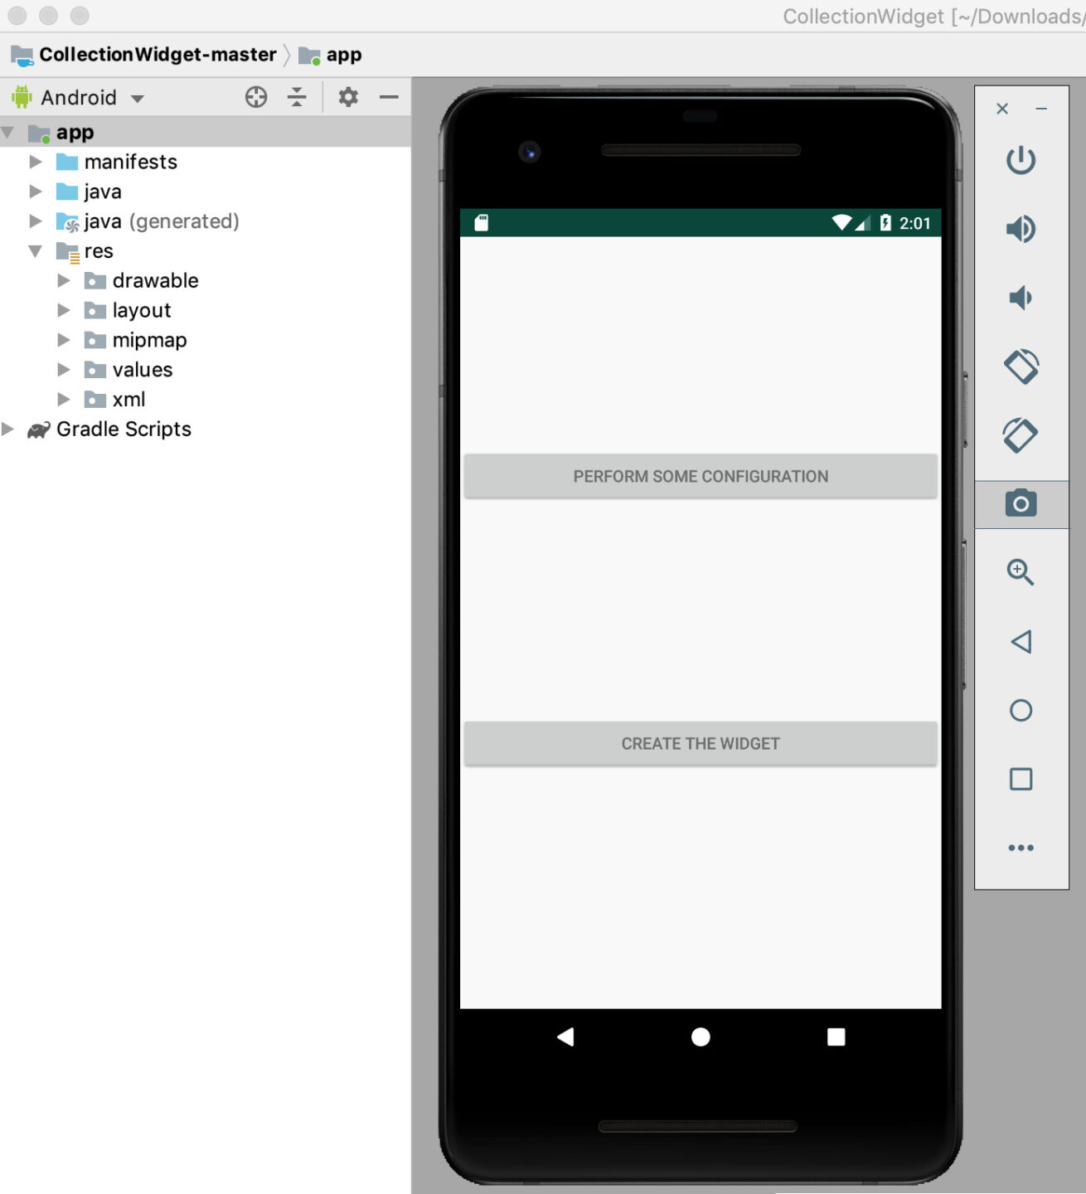Open the CollectionWidget-master breadcrumb
The width and height of the screenshot is (1086, 1194).
[x=157, y=55]
